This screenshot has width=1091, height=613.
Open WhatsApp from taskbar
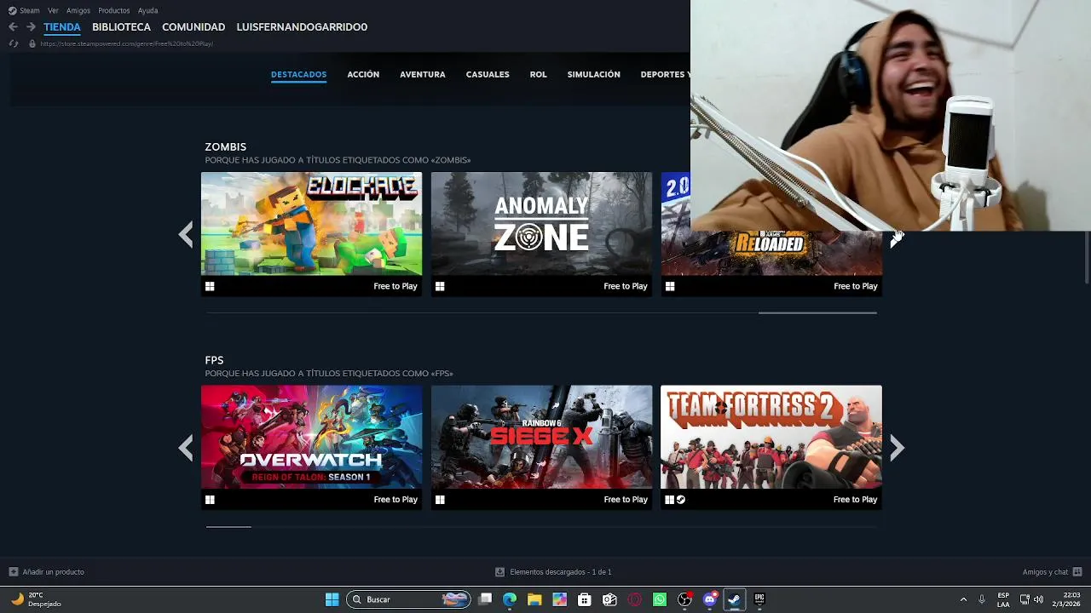pos(660,599)
